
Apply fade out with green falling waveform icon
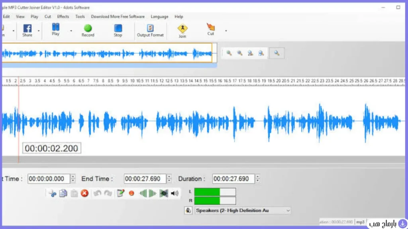click(153, 194)
